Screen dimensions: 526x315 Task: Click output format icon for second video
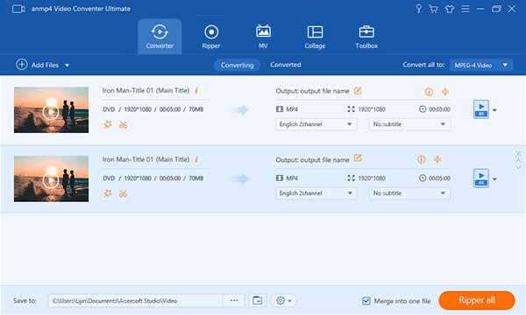(481, 178)
